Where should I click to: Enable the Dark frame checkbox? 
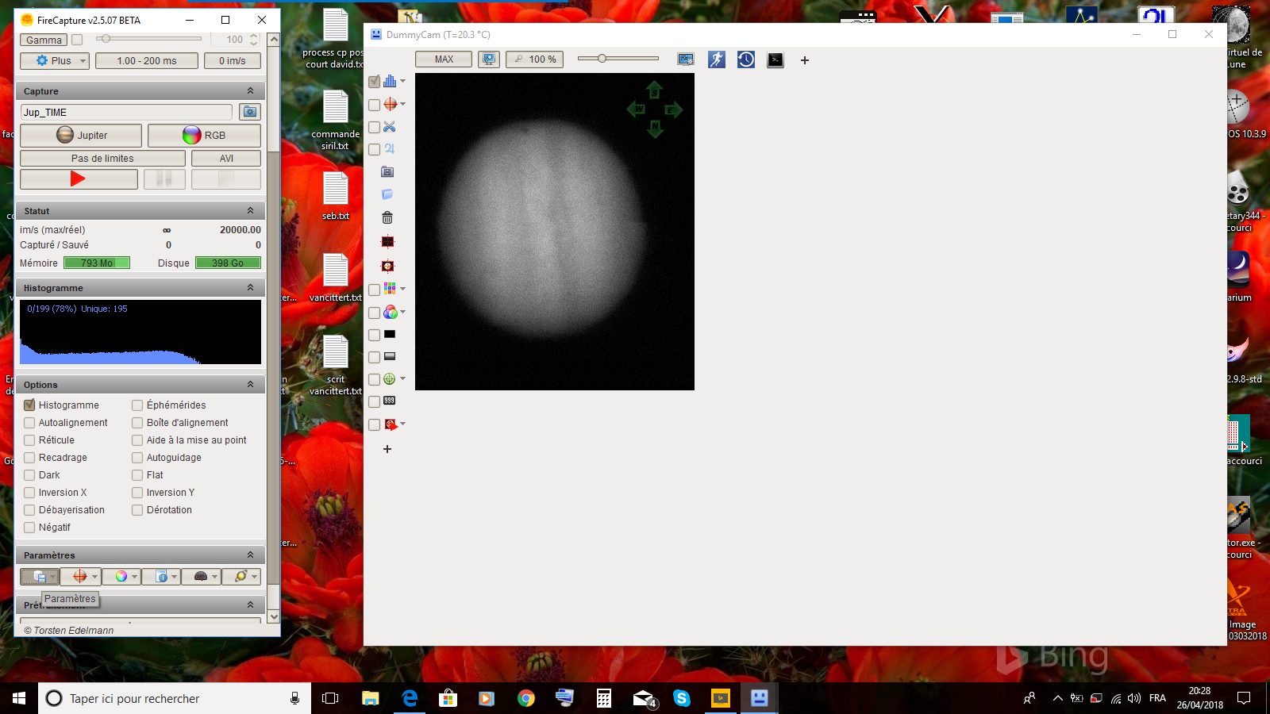coord(29,475)
